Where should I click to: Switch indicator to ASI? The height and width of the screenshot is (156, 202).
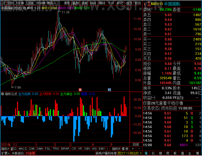point(94,149)
